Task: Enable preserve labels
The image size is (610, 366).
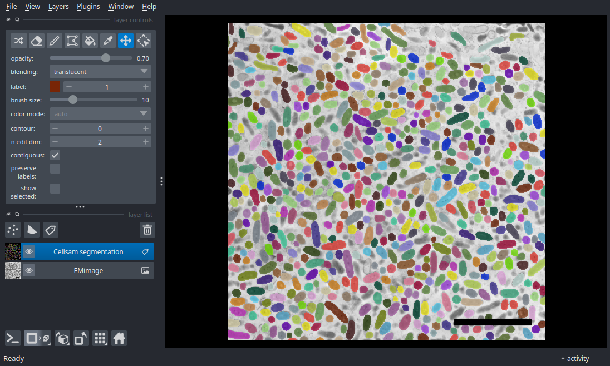Action: [55, 168]
